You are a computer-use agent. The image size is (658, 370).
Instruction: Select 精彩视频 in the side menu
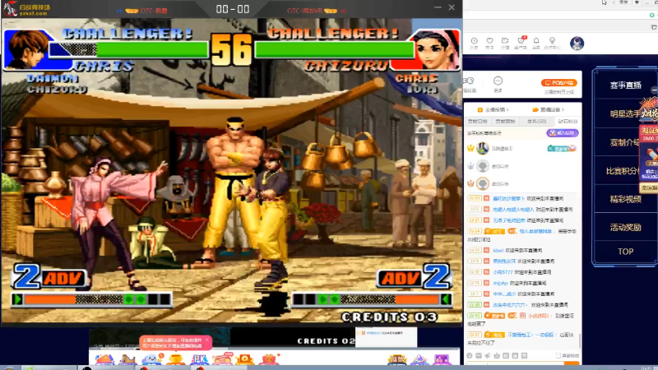click(625, 199)
